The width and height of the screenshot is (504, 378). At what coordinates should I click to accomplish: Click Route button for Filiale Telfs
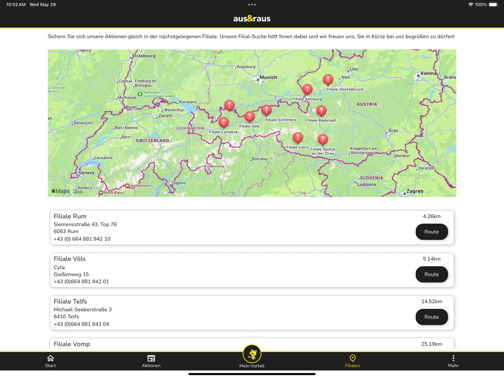[x=431, y=317]
